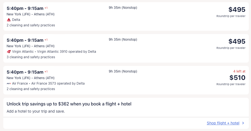View Air France's 2 cleaning and safety practices
The height and width of the screenshot is (131, 251).
point(31,89)
